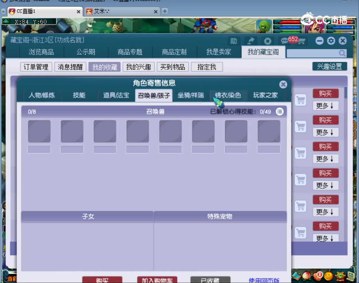Add fifth listing to cart via cart icon
Screen dimensions: 359x283
(301, 207)
